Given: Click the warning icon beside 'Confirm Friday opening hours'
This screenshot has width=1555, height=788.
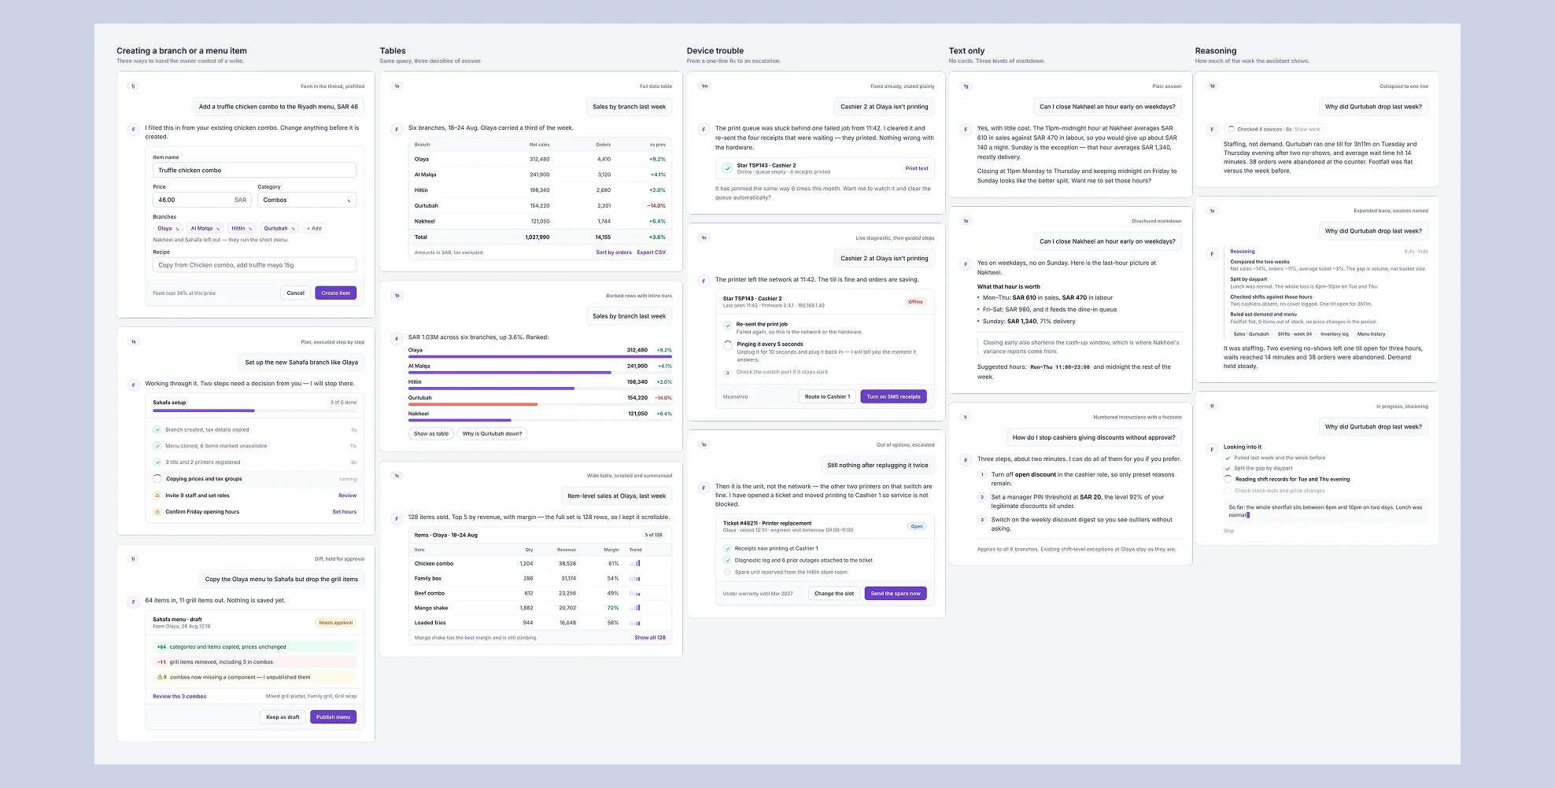Looking at the screenshot, I should click(157, 512).
